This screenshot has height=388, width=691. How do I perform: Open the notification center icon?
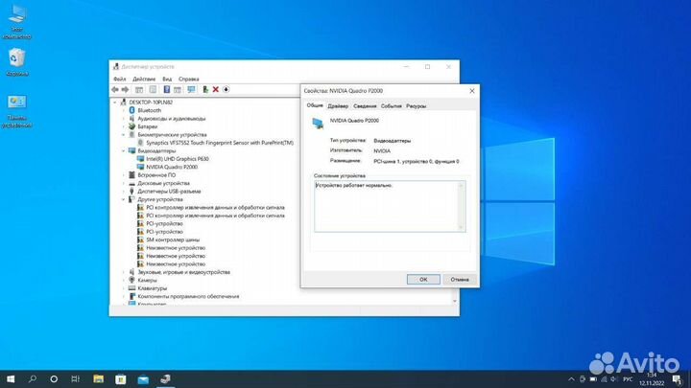(678, 378)
